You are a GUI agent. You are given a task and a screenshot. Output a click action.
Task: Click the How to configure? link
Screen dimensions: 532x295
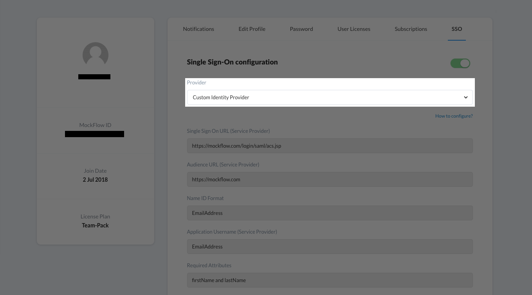coord(454,116)
